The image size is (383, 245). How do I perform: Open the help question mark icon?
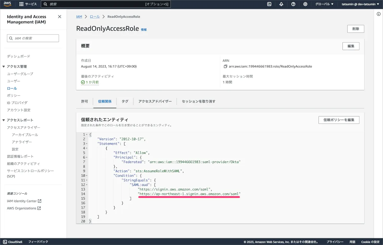[293, 4]
